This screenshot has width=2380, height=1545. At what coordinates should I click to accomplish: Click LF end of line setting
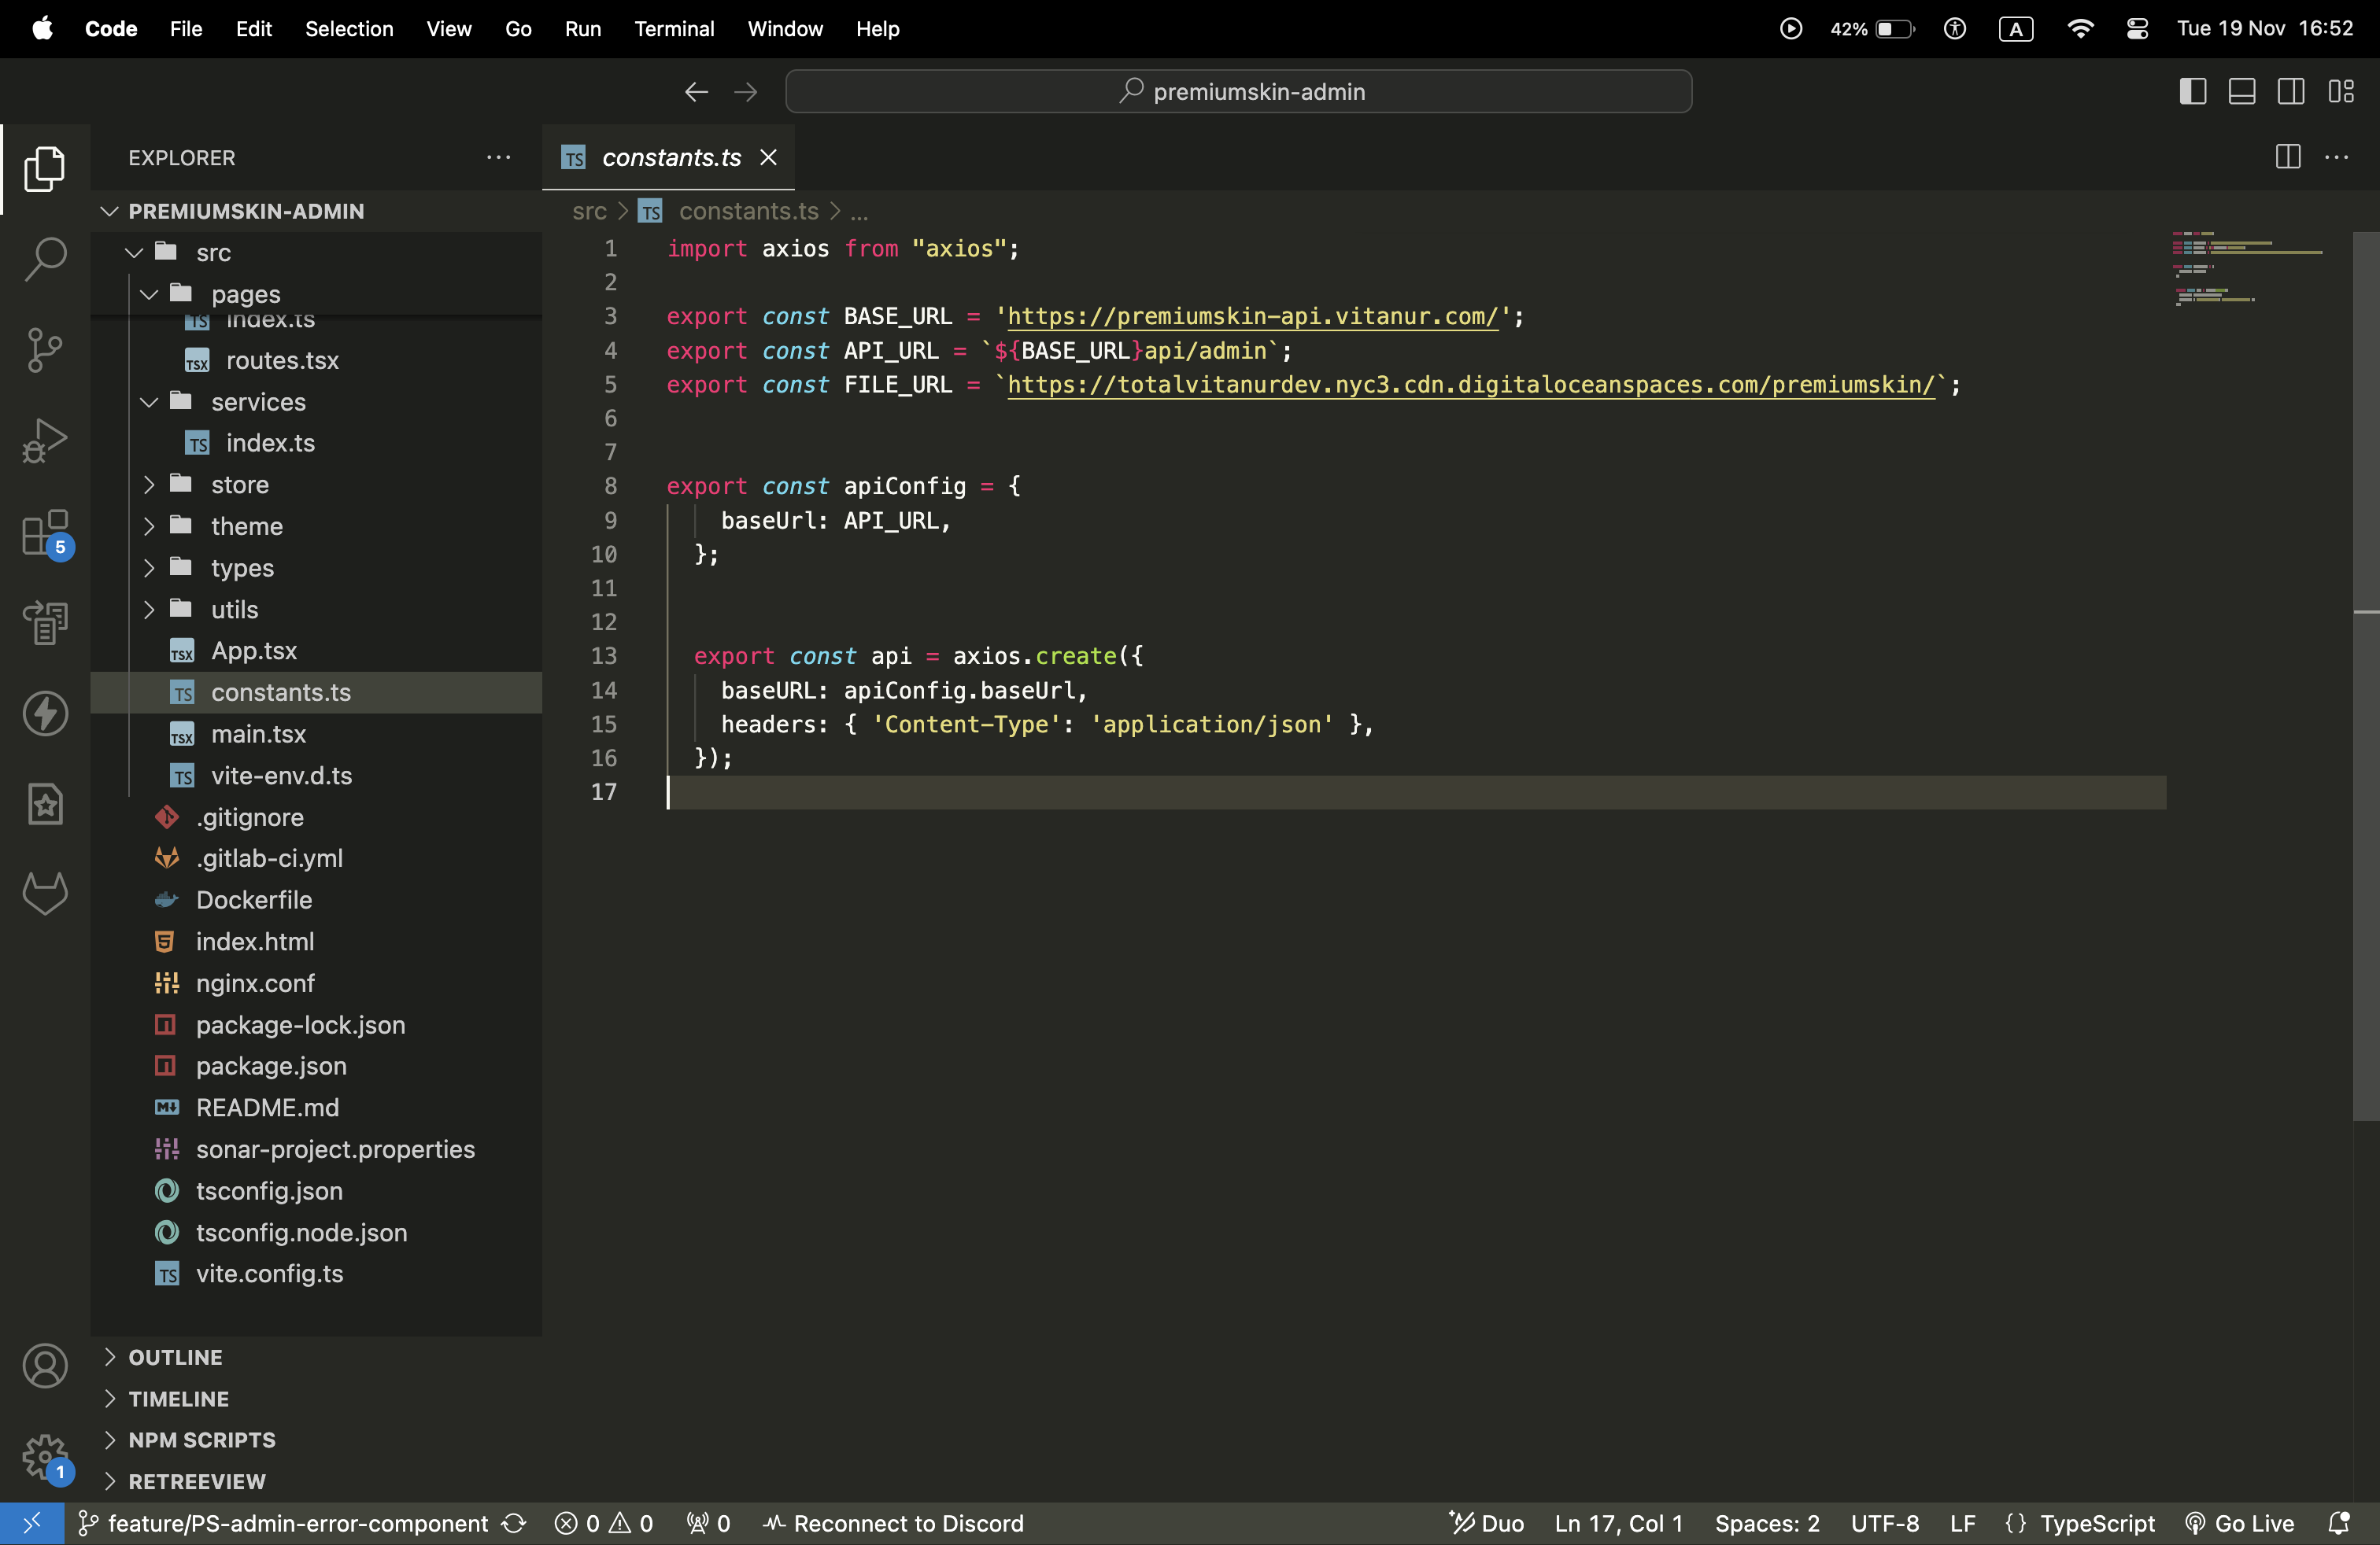1962,1523
